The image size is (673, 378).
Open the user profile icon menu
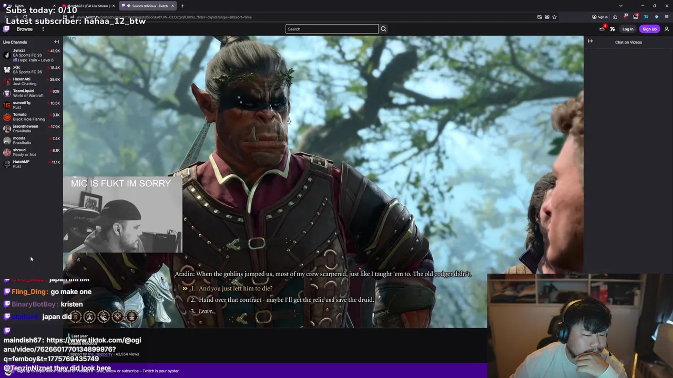(x=666, y=29)
